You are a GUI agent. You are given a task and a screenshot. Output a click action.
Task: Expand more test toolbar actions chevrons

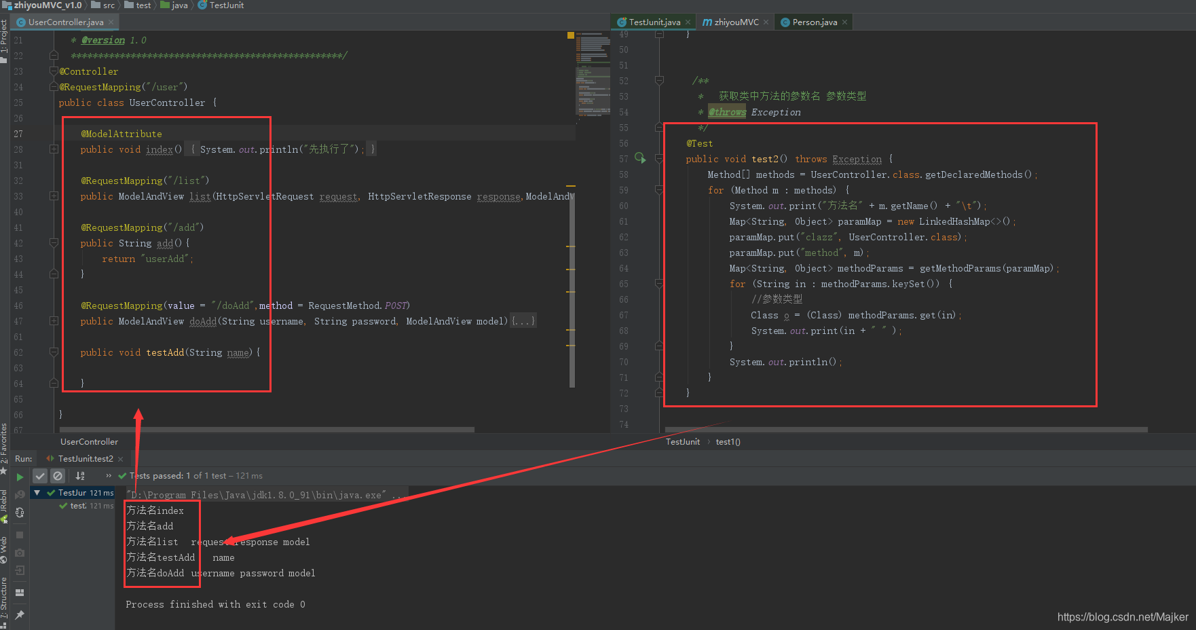[x=109, y=475]
